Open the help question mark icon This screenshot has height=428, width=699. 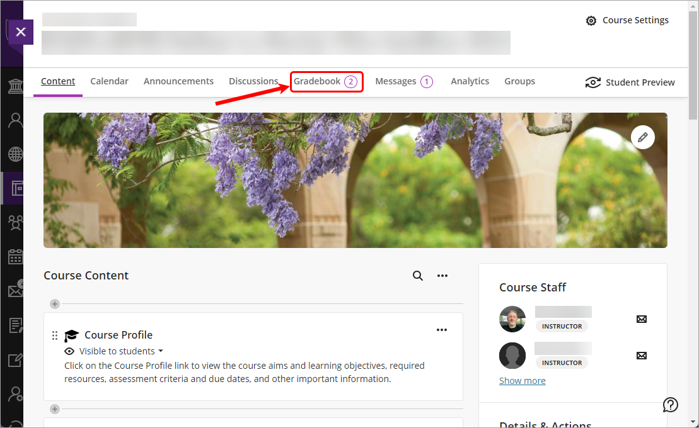[671, 405]
